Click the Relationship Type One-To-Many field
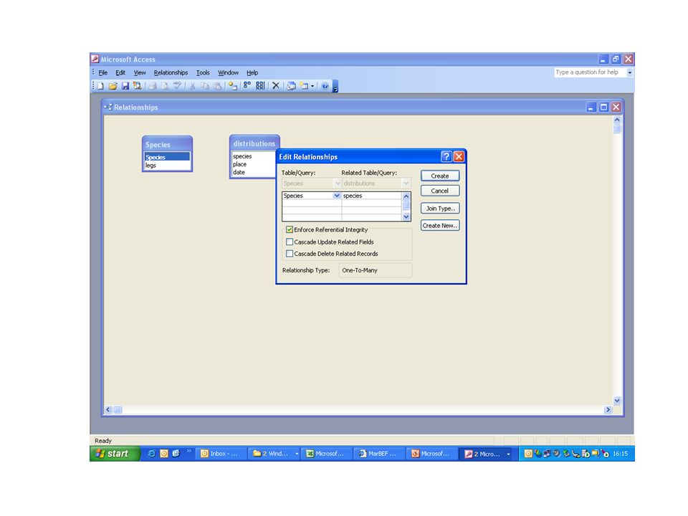The height and width of the screenshot is (516, 688). (x=376, y=270)
